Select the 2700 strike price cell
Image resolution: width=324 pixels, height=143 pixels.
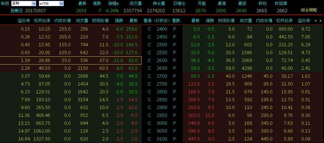click(162, 76)
